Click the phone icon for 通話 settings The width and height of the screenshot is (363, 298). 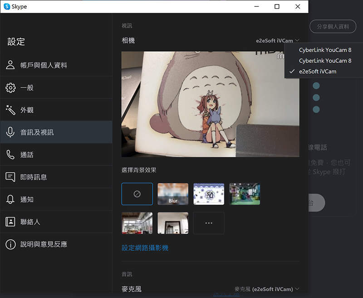coord(10,154)
